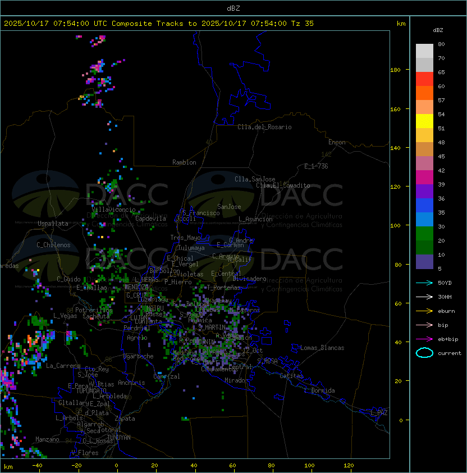Viewport: 467px width, 473px height.
Task: Click the 50YD legend label
Action: tap(445, 283)
